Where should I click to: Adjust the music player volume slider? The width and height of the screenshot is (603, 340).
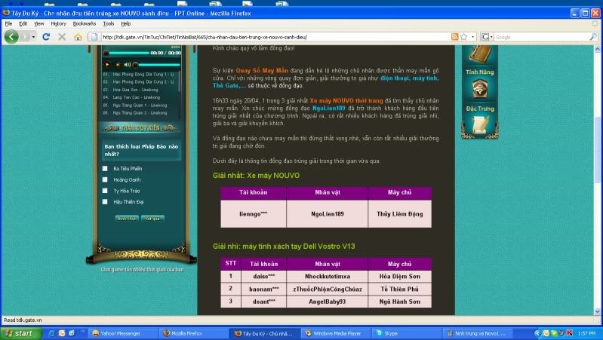(155, 65)
